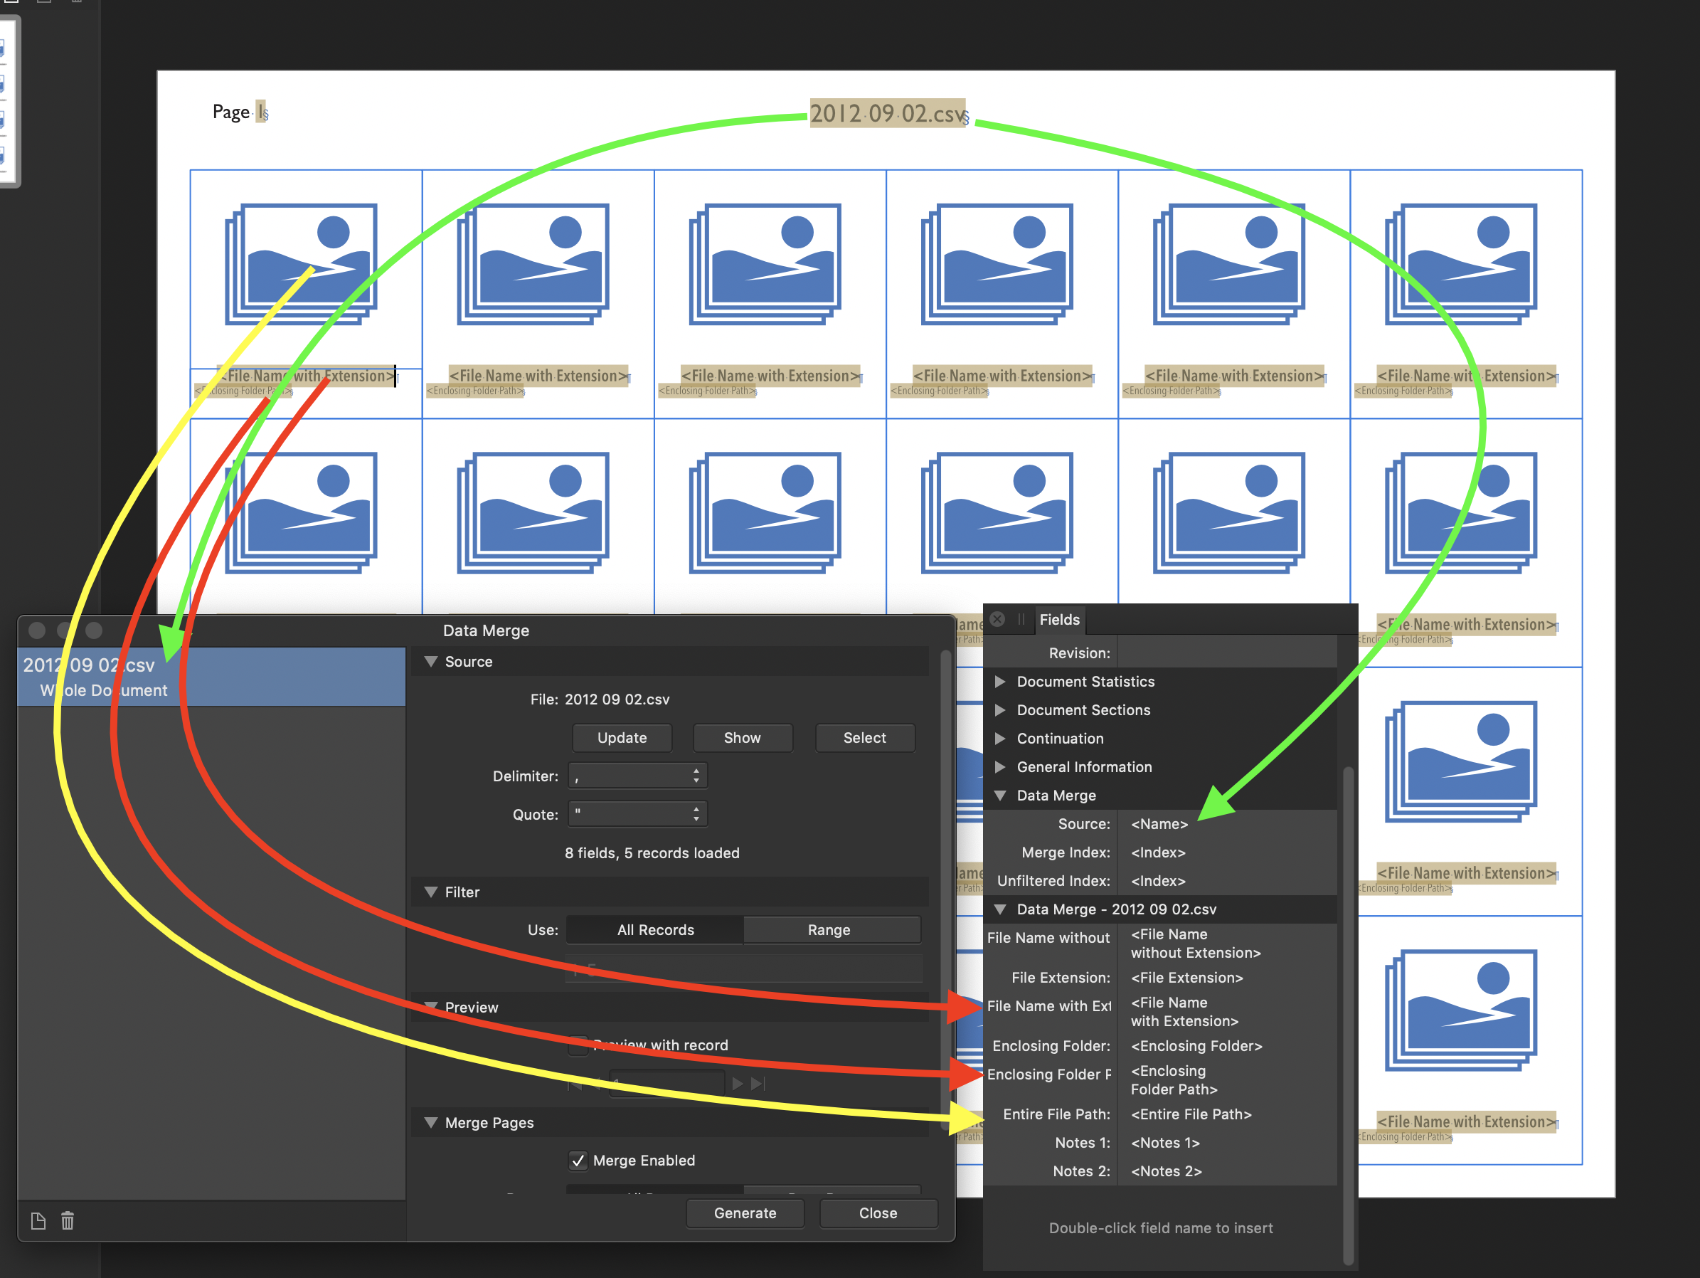Step the Delimiter value using its stepper arrows

click(x=696, y=775)
